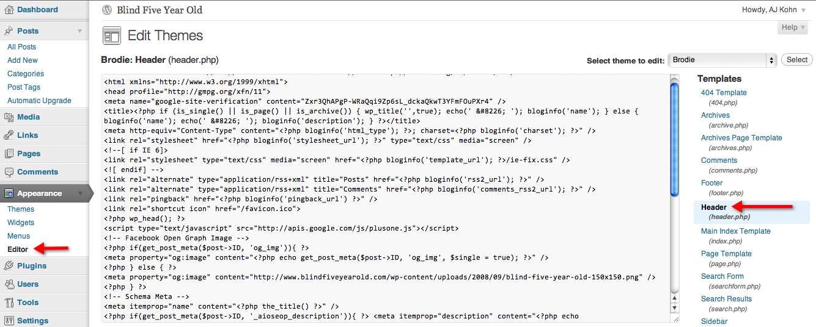This screenshot has height=327, width=816.
Task: Click the Dashboard house icon
Action: pos(9,10)
